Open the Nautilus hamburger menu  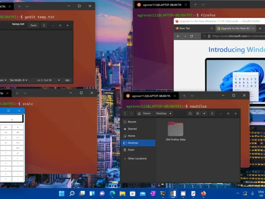(x=212, y=113)
